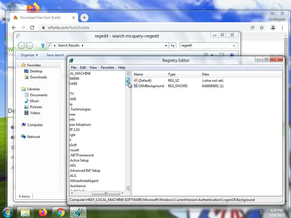Select the OEMBackground registry value

click(x=151, y=86)
